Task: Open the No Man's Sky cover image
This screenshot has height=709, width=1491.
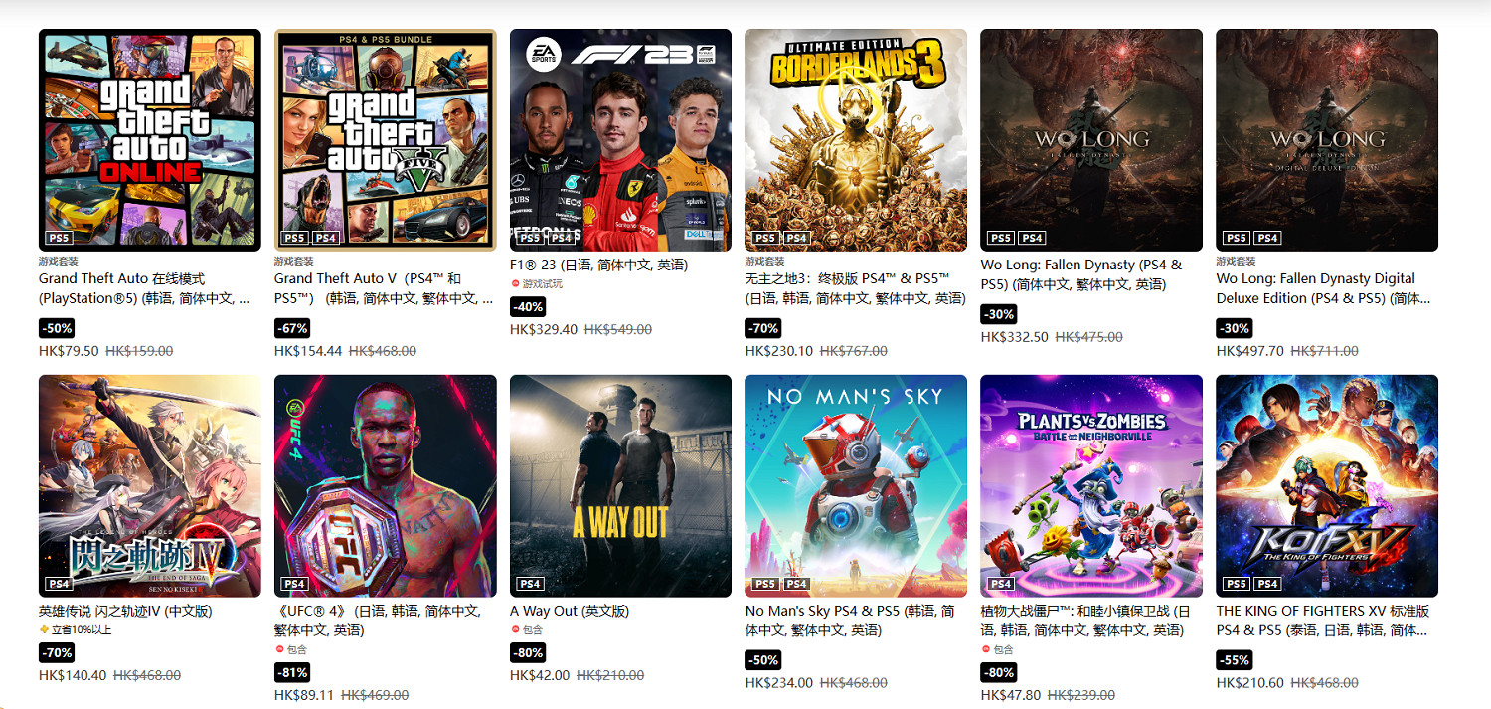Action: [857, 486]
